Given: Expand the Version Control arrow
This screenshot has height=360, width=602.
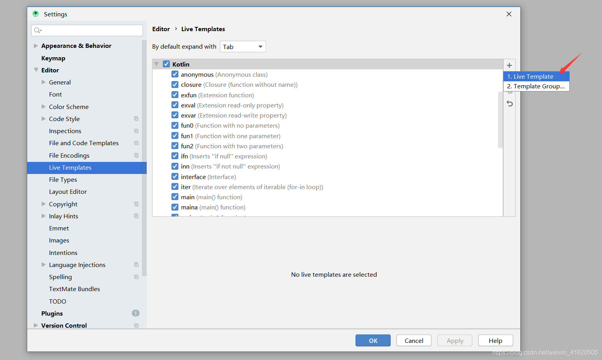Looking at the screenshot, I should click(36, 325).
